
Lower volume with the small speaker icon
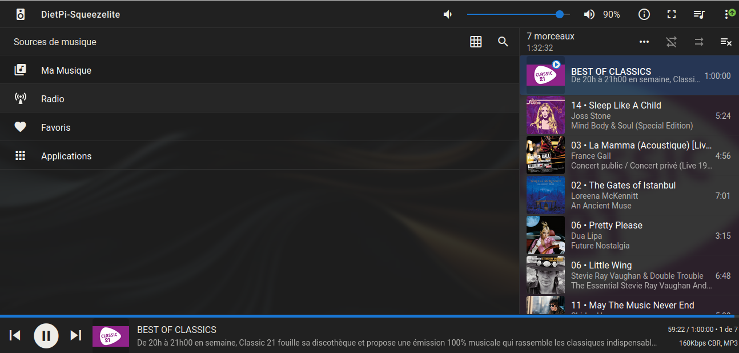pos(448,14)
